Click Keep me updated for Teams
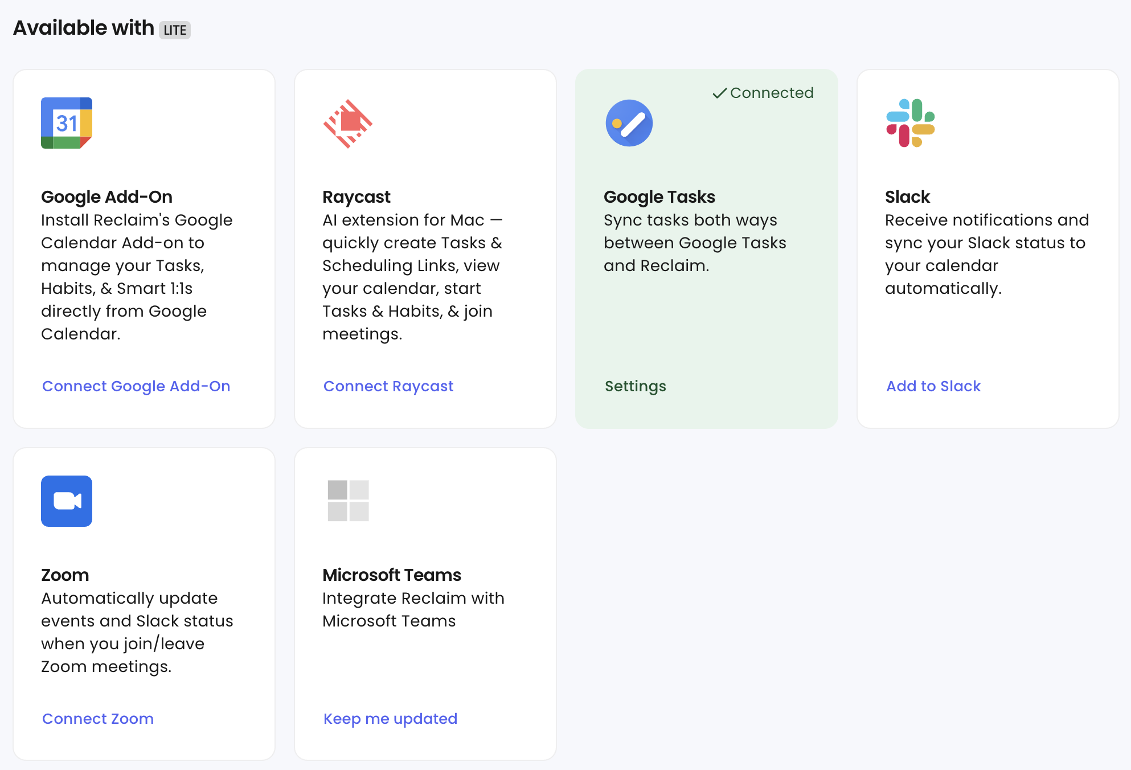Viewport: 1131px width, 770px height. click(x=390, y=719)
